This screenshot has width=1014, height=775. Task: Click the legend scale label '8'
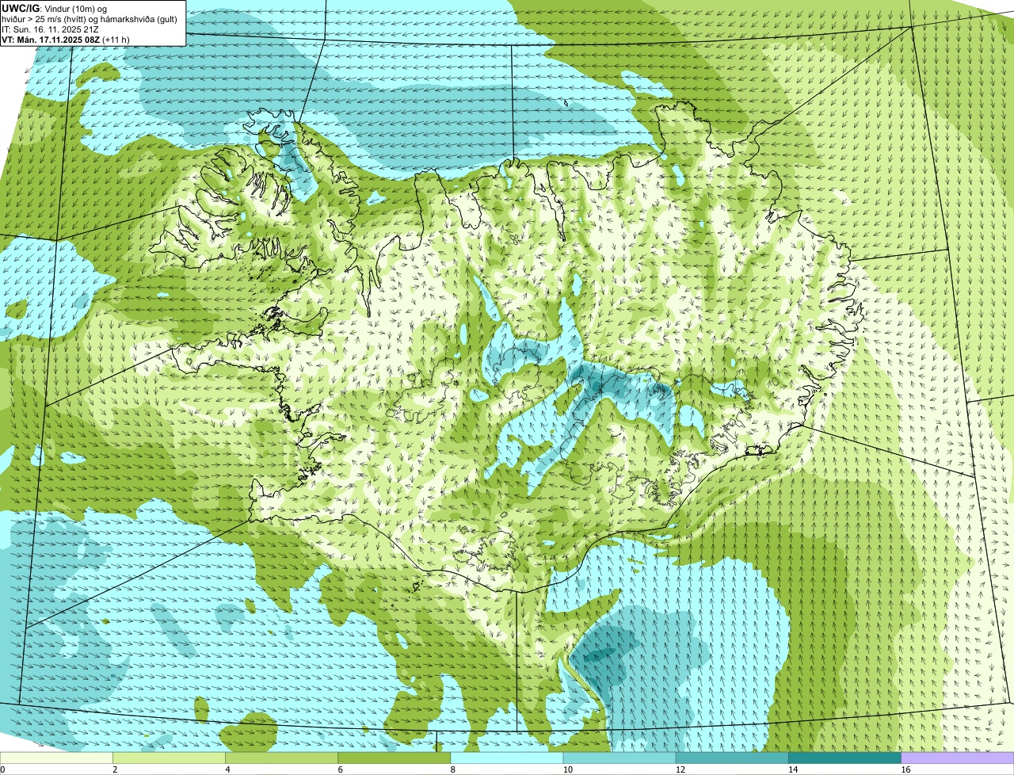454,769
